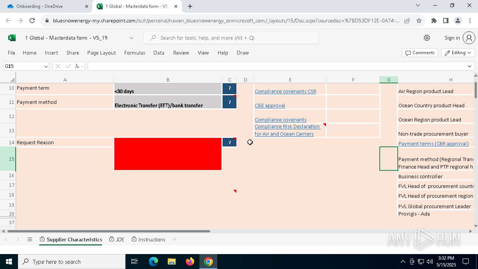Switch to the JDE sheet tab
This screenshot has height=269, width=478.
pos(117,239)
